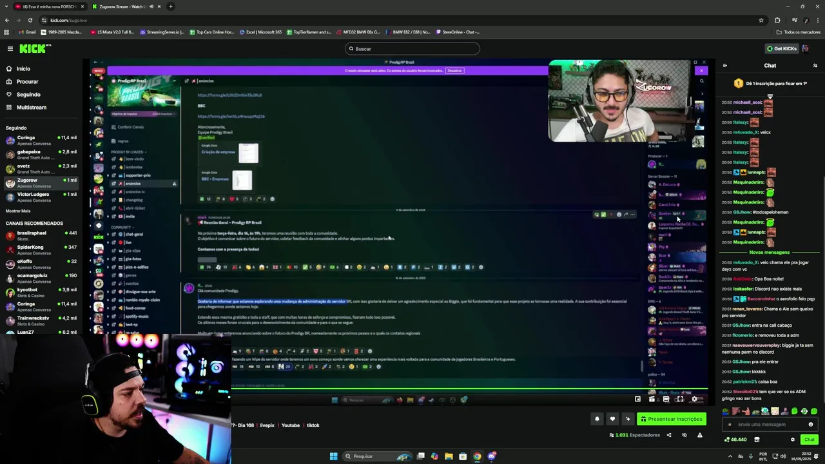The width and height of the screenshot is (825, 464).
Task: Open the Kick shop icon below chat
Action: tap(757, 440)
